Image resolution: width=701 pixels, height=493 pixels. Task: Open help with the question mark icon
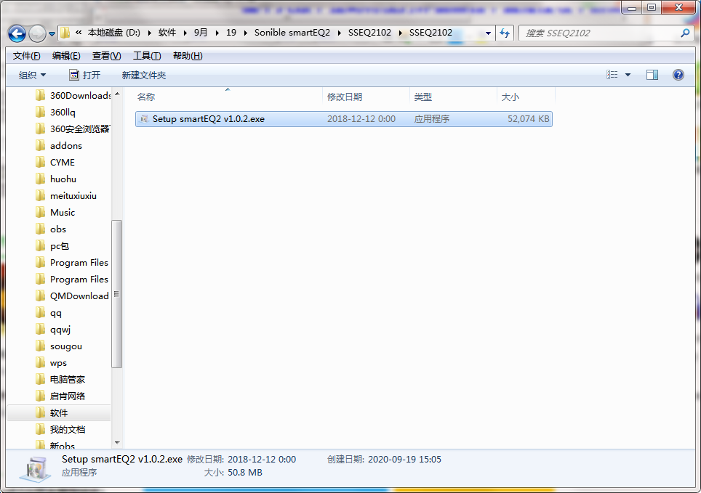pyautogui.click(x=678, y=75)
